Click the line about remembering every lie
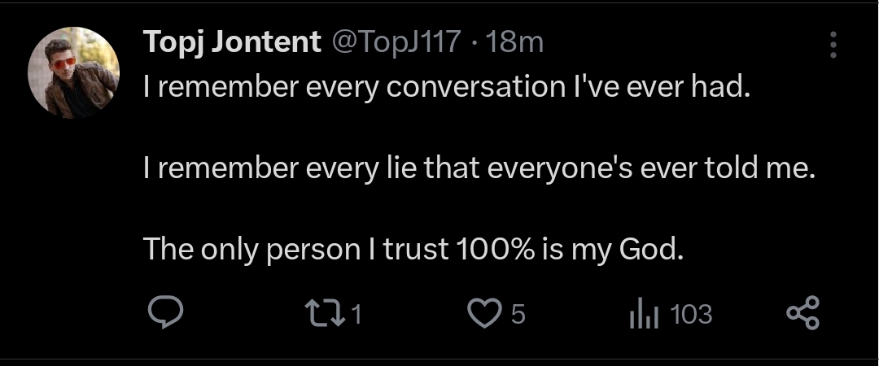This screenshot has width=879, height=366. pos(479,168)
